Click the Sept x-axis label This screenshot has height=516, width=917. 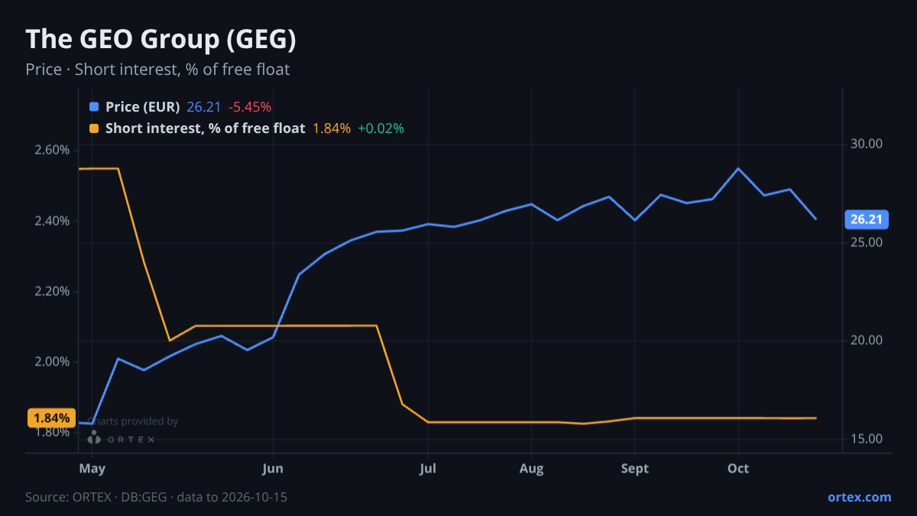[x=634, y=469]
